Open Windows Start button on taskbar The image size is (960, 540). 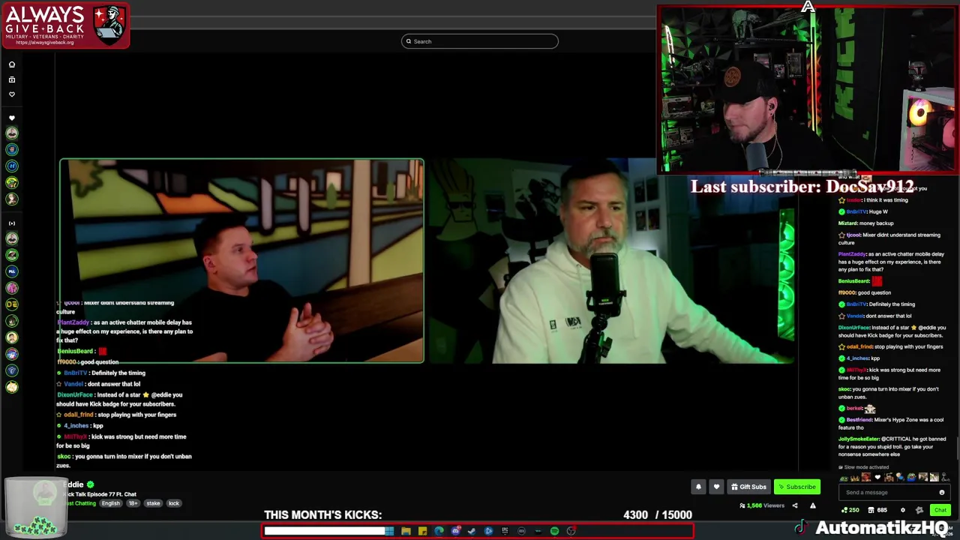[x=389, y=531]
